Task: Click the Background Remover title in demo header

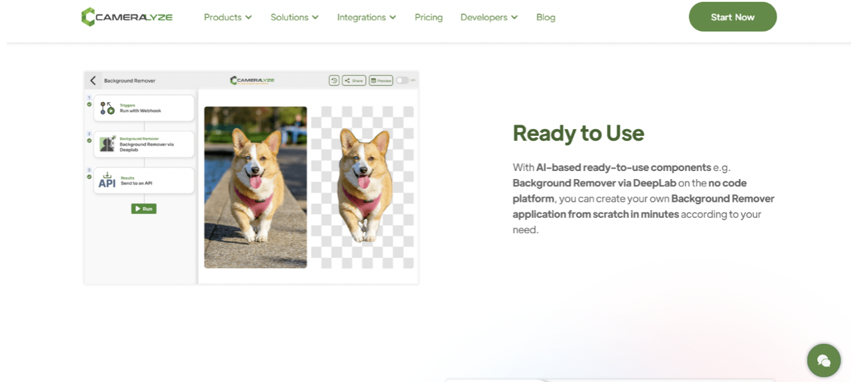Action: tap(130, 81)
